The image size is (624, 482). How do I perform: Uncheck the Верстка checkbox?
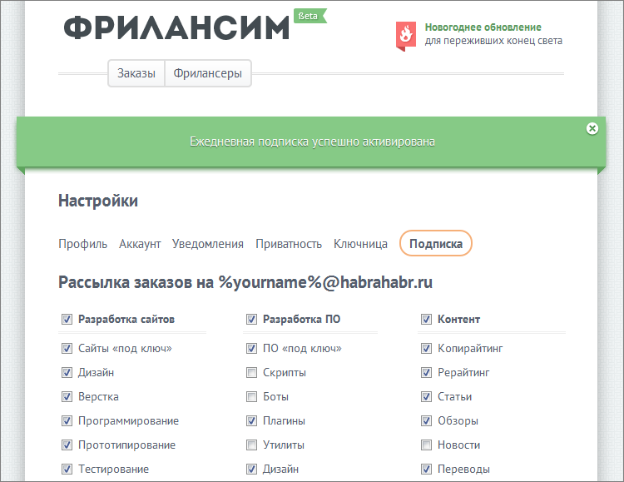tap(67, 397)
